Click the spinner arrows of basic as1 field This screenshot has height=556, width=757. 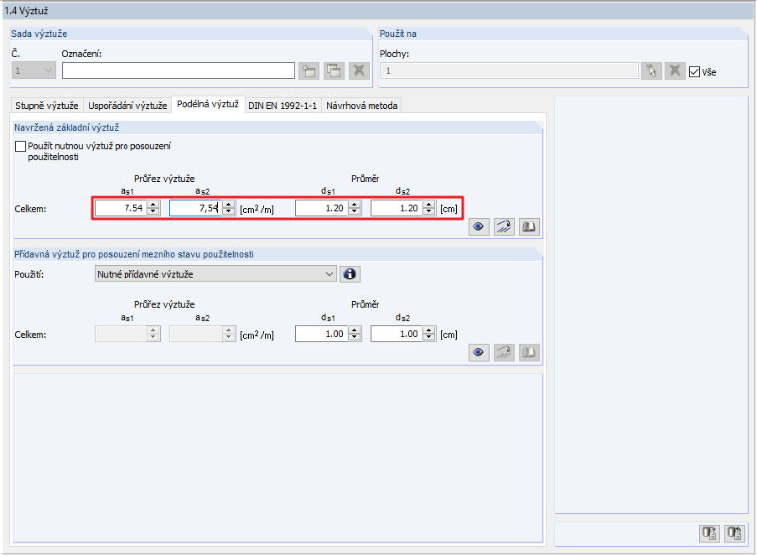coord(153,208)
